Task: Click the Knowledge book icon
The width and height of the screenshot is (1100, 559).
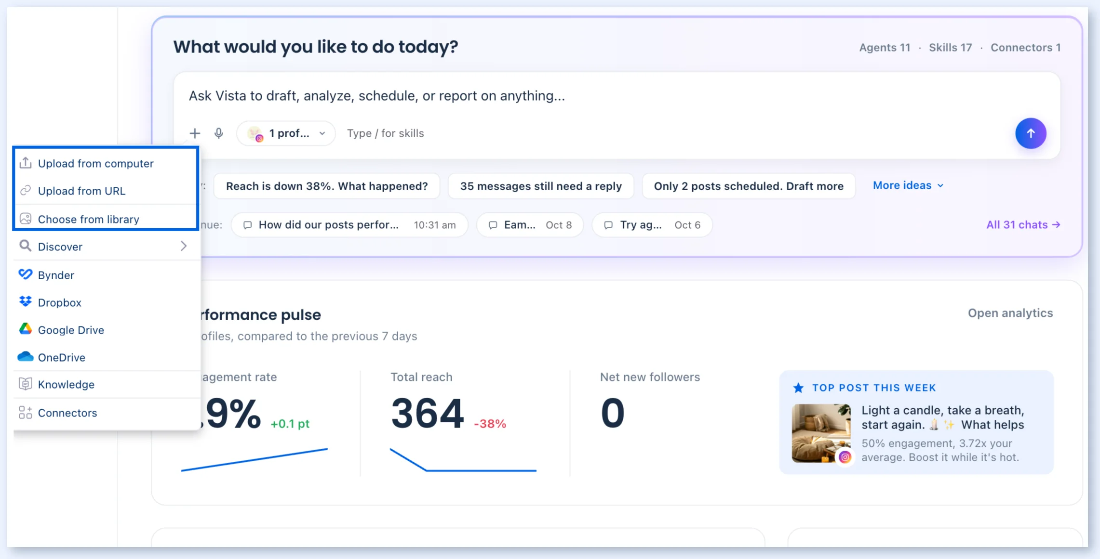Action: [26, 384]
